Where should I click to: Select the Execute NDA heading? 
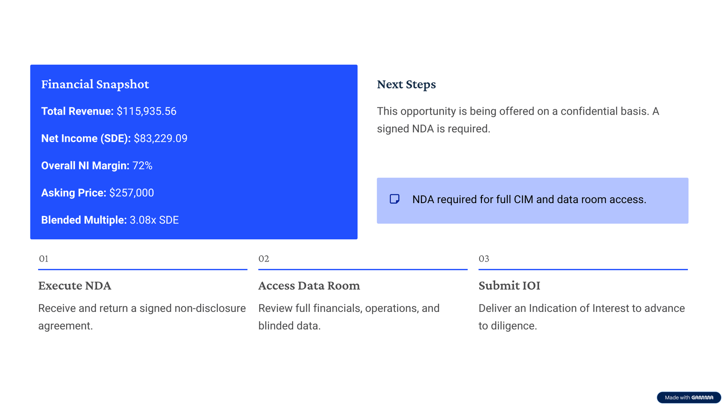[x=75, y=286]
